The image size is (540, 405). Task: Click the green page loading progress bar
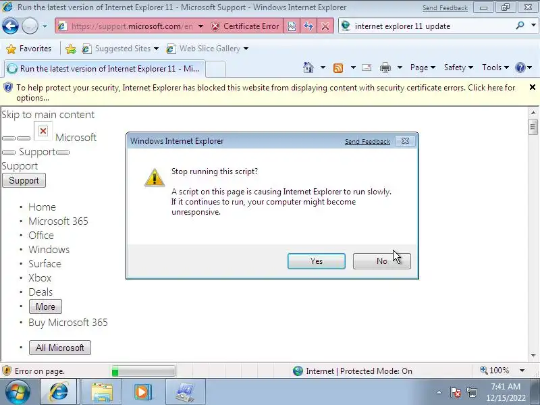pos(143,371)
